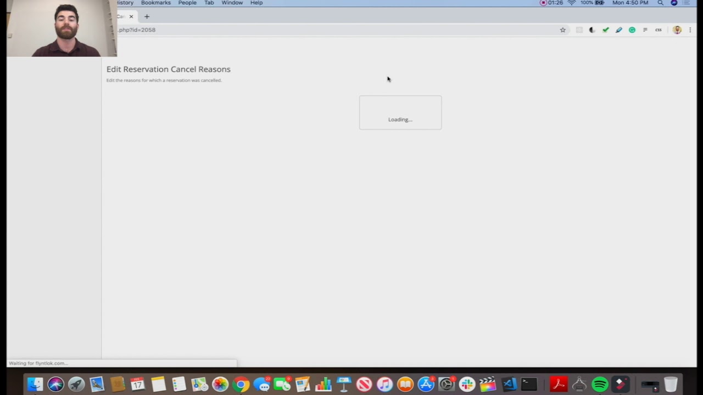Activate the dark mode extension
Screen dimensions: 703x395
(x=592, y=30)
